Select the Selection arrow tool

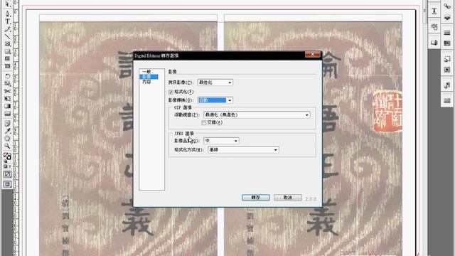[x=7, y=4]
